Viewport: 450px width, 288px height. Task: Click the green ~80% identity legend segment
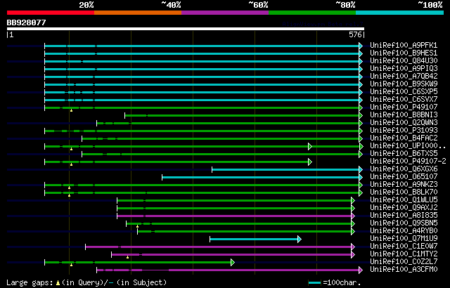(312, 13)
